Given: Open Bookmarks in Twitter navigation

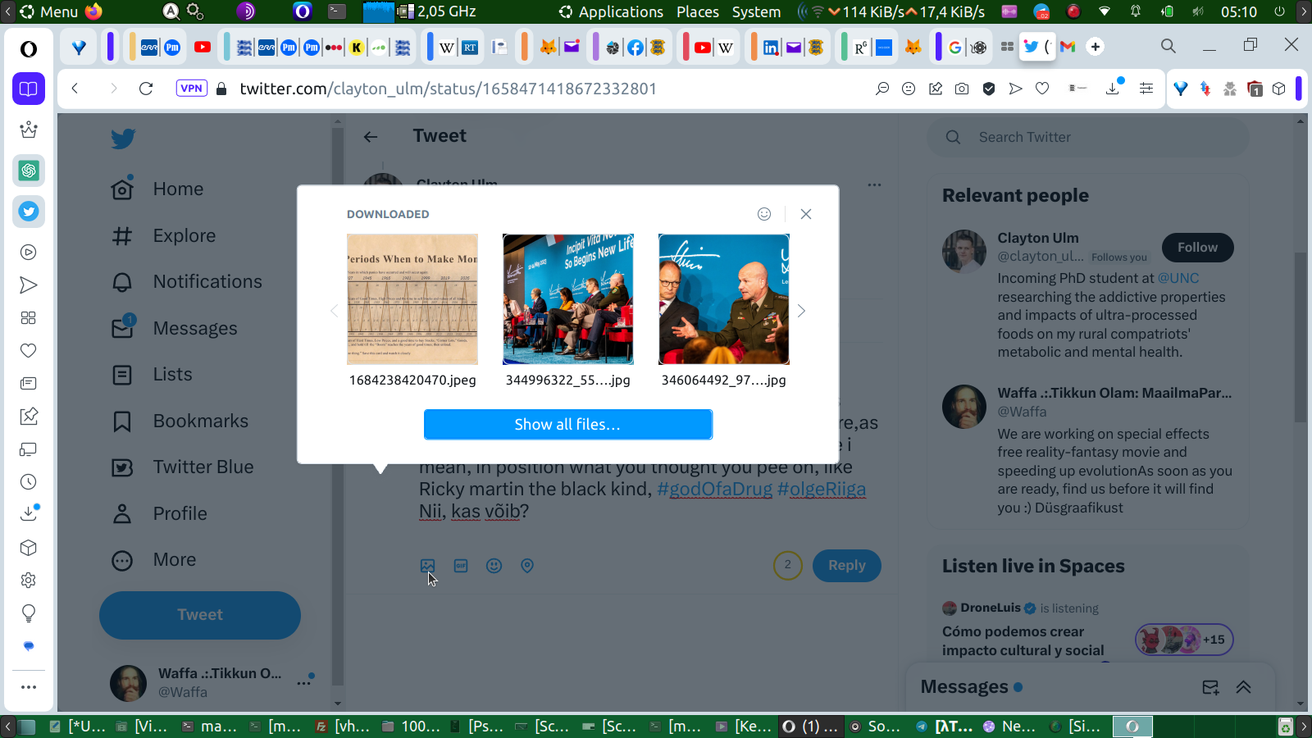Looking at the screenshot, I should (180, 421).
